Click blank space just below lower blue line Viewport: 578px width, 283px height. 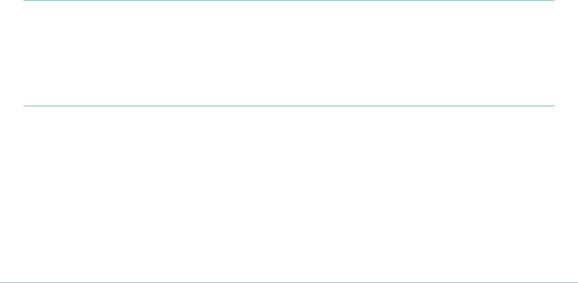[289, 114]
